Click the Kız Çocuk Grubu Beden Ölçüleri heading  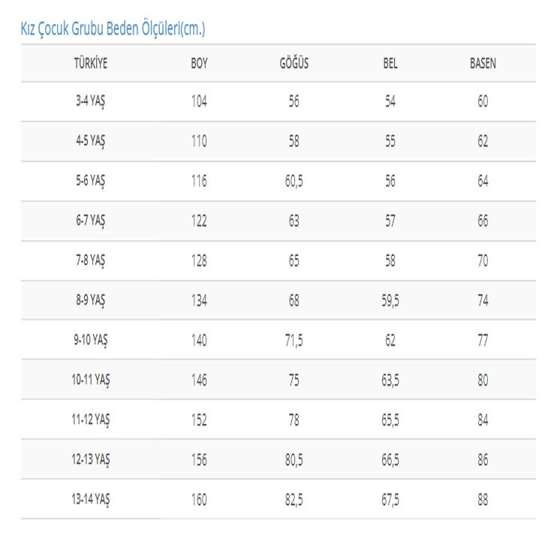[113, 29]
